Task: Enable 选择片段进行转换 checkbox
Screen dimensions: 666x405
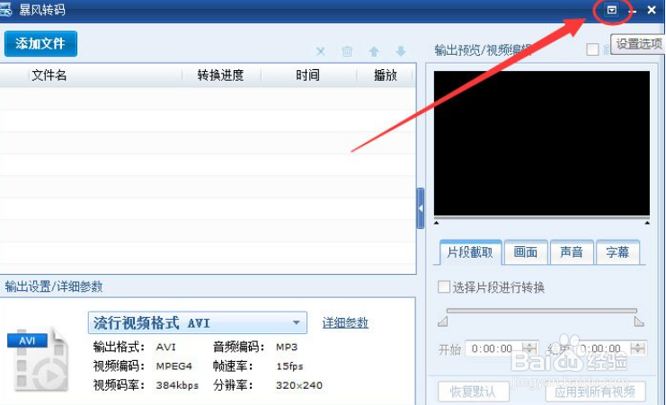Action: pos(444,287)
